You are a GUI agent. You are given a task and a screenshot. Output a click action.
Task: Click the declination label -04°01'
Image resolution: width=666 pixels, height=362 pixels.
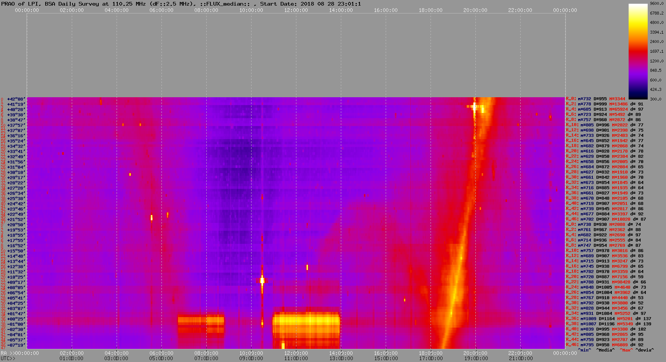coord(16,335)
